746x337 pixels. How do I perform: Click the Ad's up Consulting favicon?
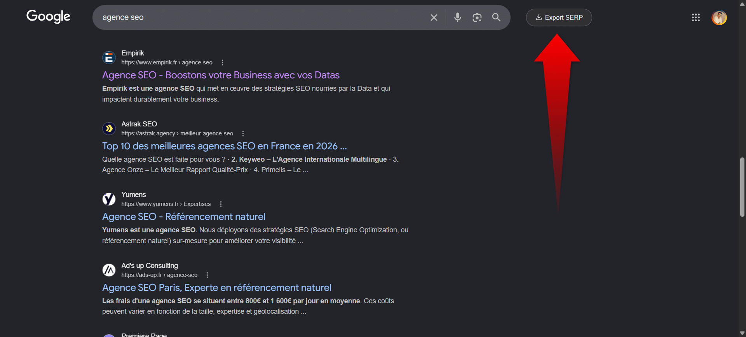click(x=109, y=270)
